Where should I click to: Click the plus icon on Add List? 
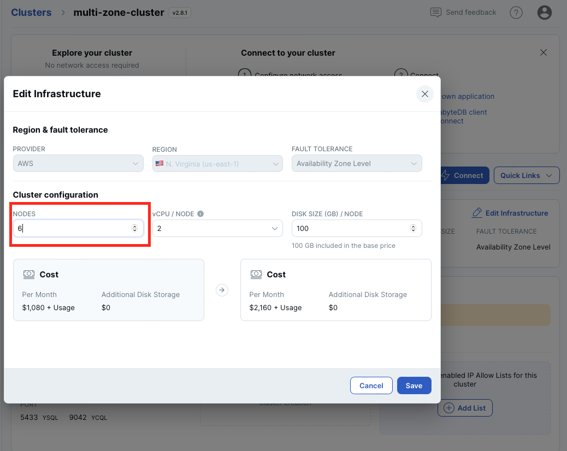click(448, 408)
